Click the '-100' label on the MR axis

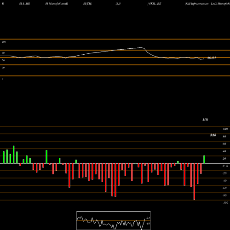coord(225,203)
